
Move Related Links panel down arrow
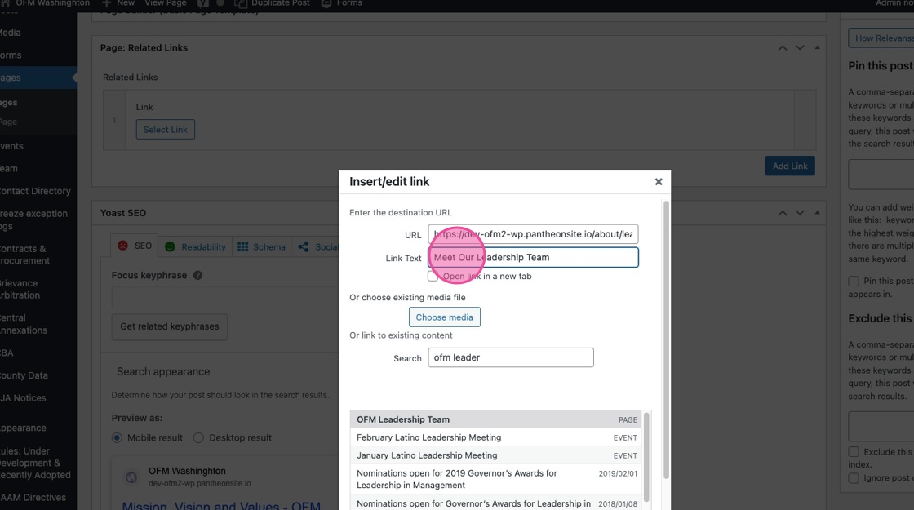coord(800,48)
